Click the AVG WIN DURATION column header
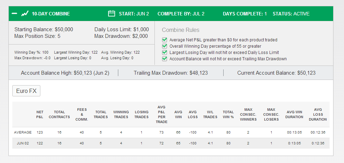Screen dimensions: 344x163 click(294, 114)
